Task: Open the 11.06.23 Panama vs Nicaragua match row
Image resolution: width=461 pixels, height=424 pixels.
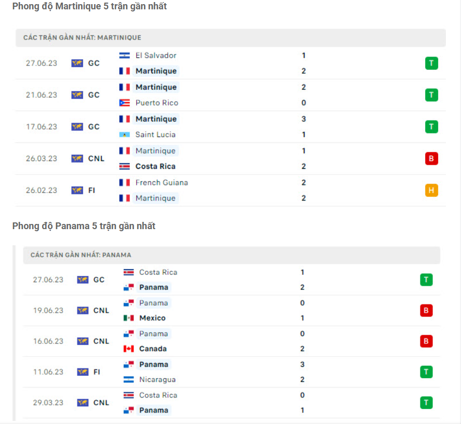Action: click(x=229, y=372)
